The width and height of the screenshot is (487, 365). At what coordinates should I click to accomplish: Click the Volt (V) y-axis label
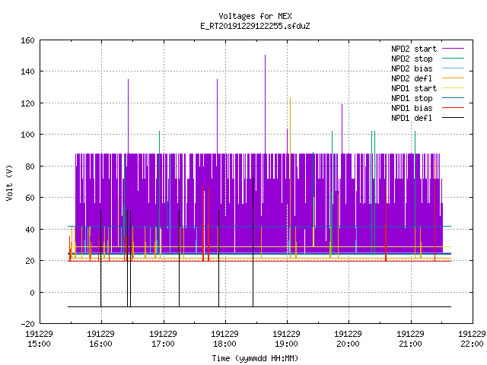10,182
